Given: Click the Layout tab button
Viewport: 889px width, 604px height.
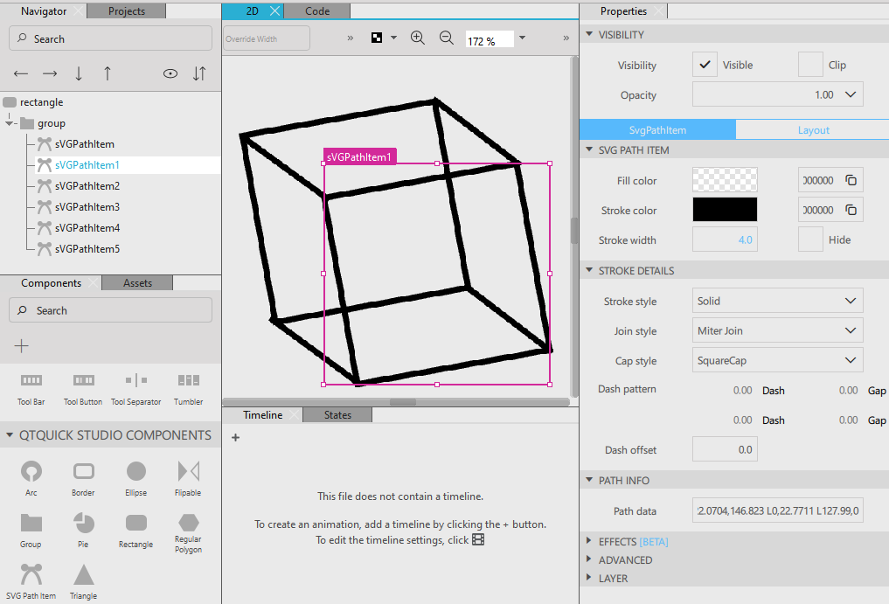Looking at the screenshot, I should coord(813,130).
